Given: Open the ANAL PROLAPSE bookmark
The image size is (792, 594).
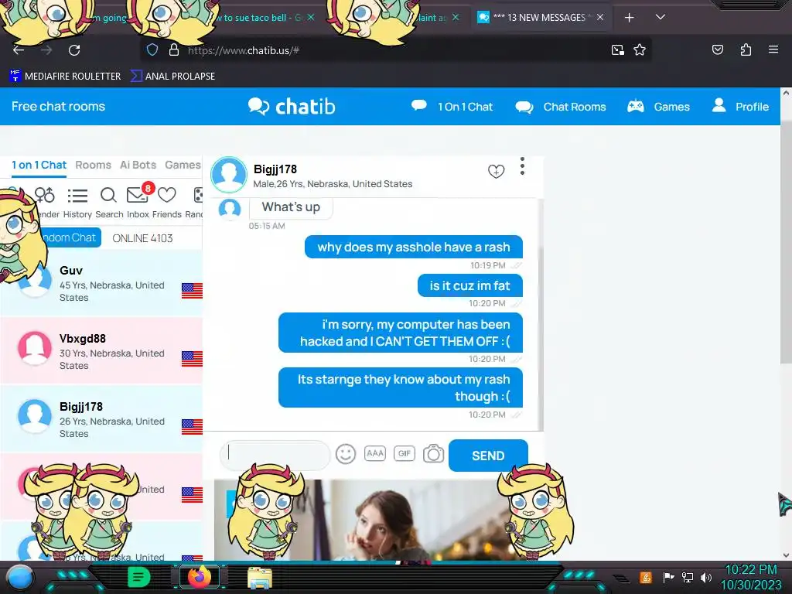Looking at the screenshot, I should tap(172, 77).
